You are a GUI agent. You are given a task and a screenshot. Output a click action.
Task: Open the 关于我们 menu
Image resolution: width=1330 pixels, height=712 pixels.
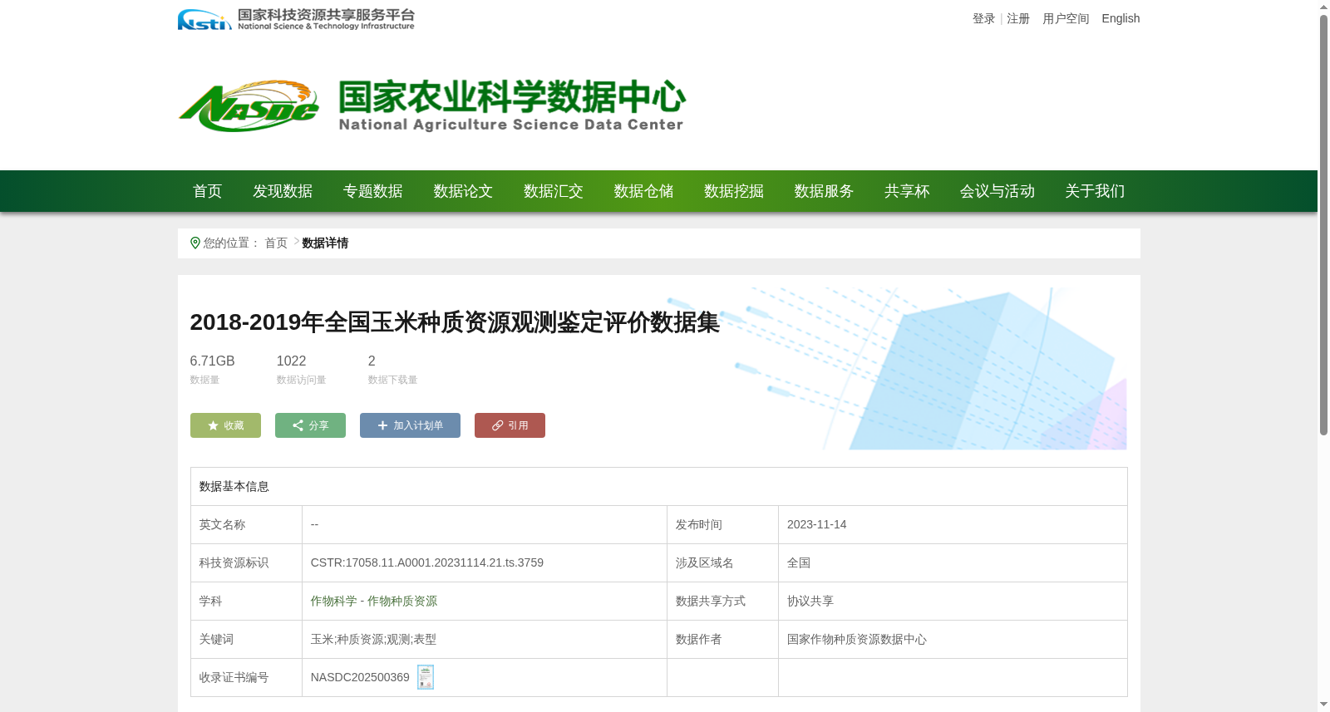(x=1095, y=191)
